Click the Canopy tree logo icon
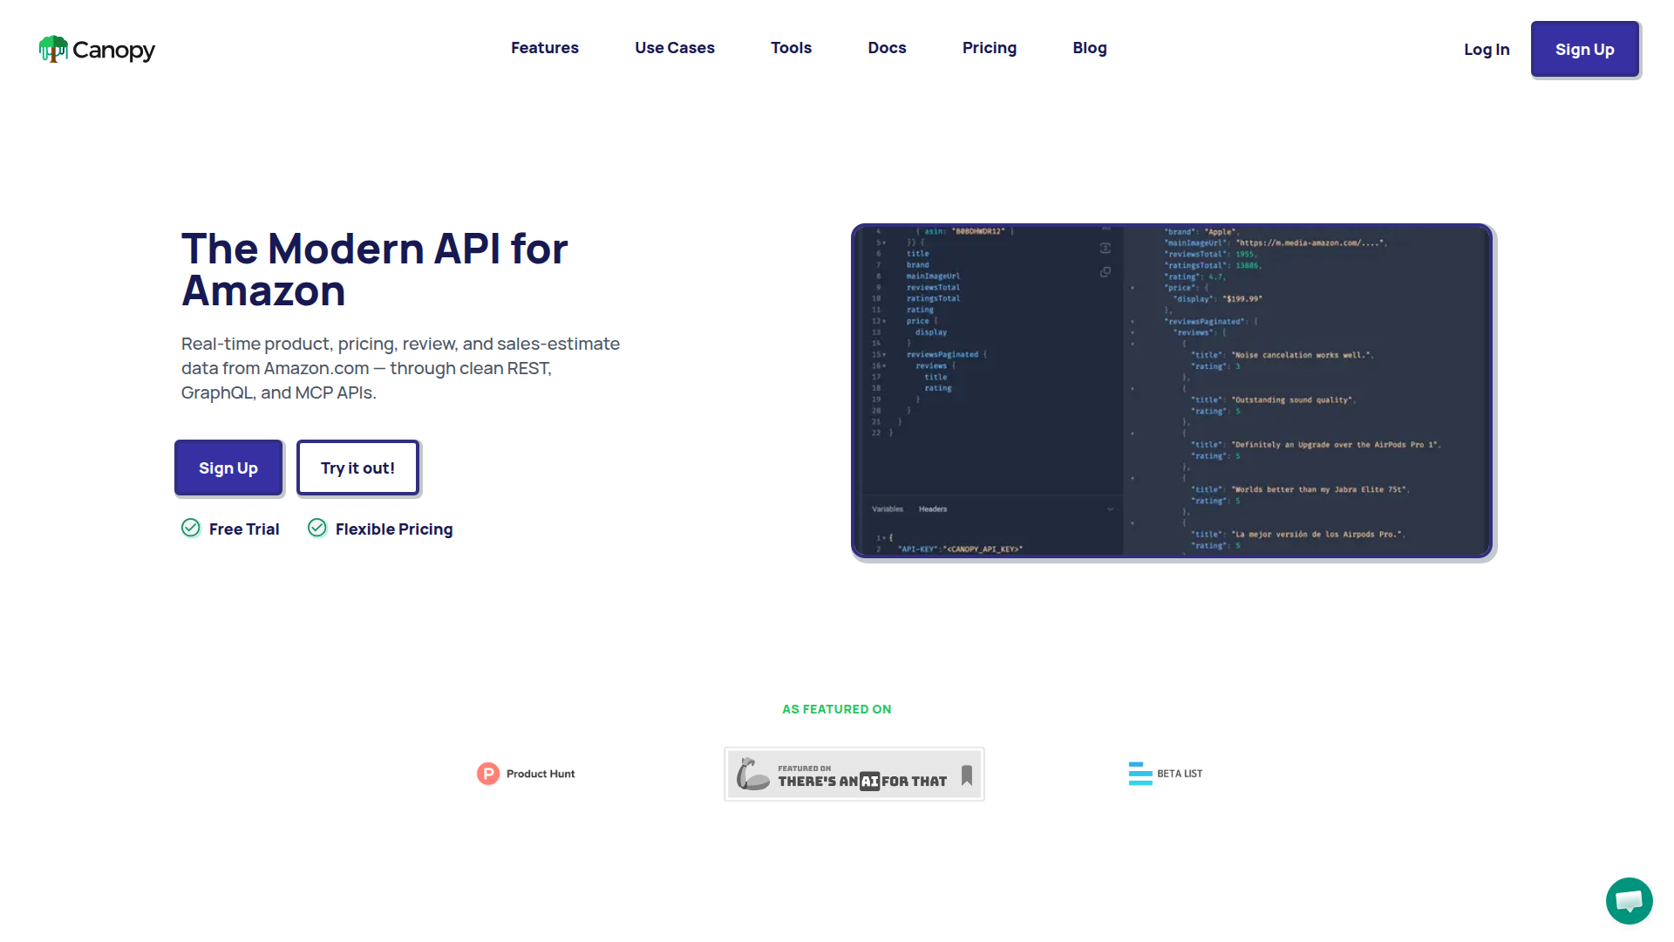 tap(53, 49)
